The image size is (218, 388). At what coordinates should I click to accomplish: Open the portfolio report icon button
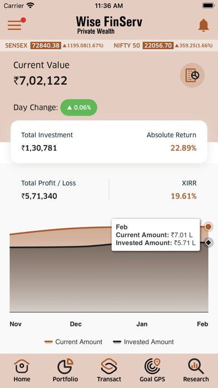pyautogui.click(x=192, y=75)
